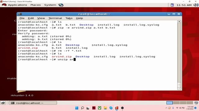The width and height of the screenshot is (199, 111).
Task: Click the Show Desktop button in the bottom panel
Action: (3, 103)
